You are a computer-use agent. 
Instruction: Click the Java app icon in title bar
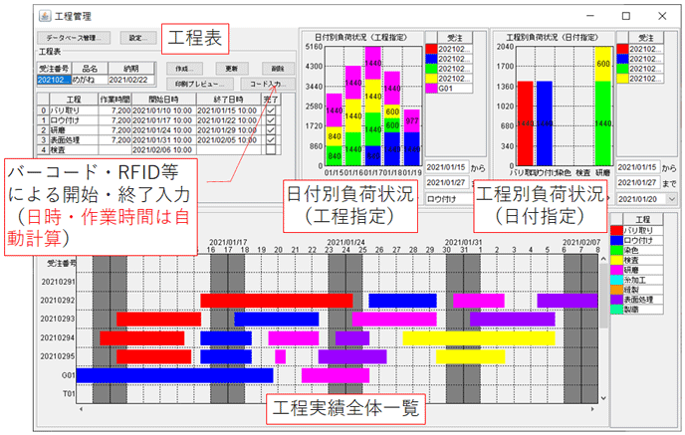click(44, 16)
